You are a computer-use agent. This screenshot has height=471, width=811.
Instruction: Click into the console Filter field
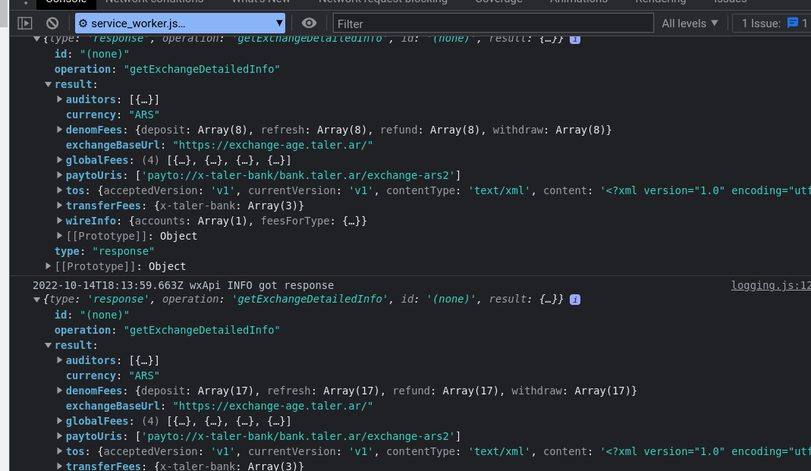click(493, 24)
